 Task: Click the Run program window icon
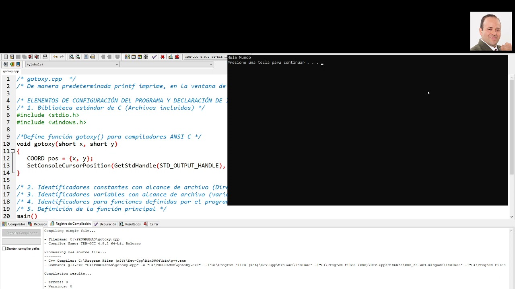134,57
